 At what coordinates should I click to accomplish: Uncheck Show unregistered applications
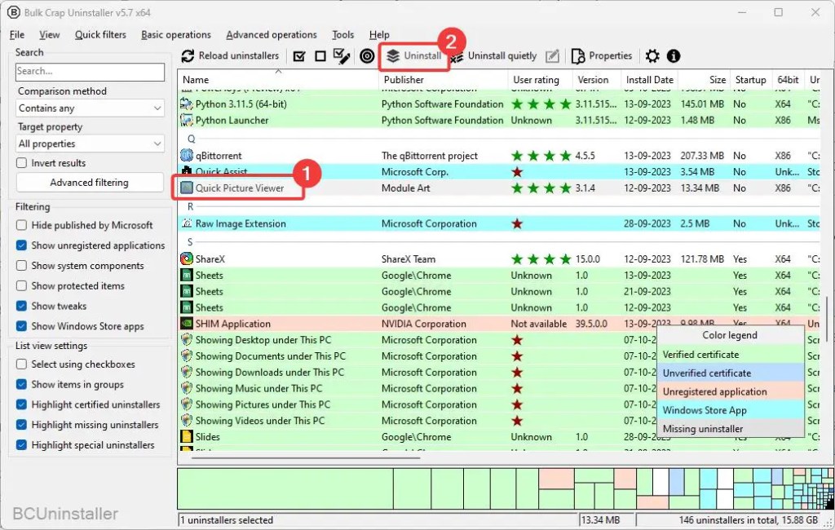pos(21,245)
